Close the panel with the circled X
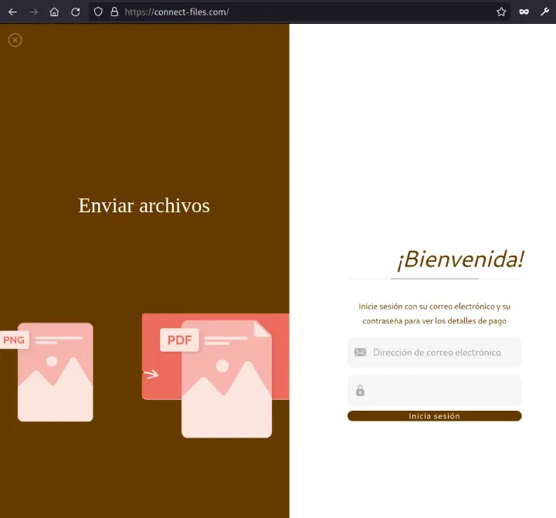Viewport: 556px width, 518px height. pyautogui.click(x=15, y=40)
